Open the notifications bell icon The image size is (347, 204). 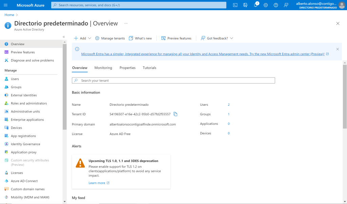click(255, 5)
